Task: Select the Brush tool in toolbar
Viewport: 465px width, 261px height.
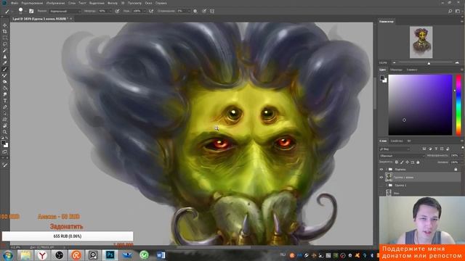Action: pyautogui.click(x=5, y=69)
